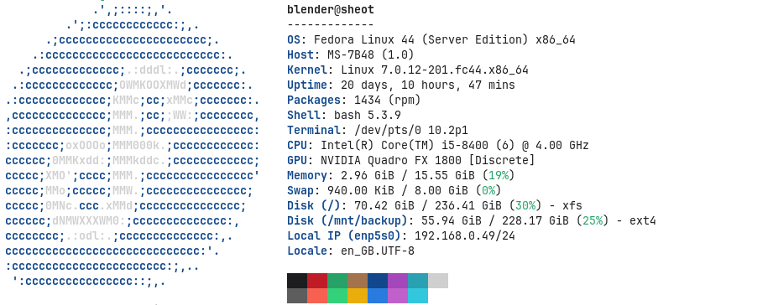Select the purple color swatch

click(398, 281)
